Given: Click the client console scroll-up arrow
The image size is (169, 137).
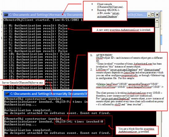Looking at the screenshot, I should (x=157, y=20).
